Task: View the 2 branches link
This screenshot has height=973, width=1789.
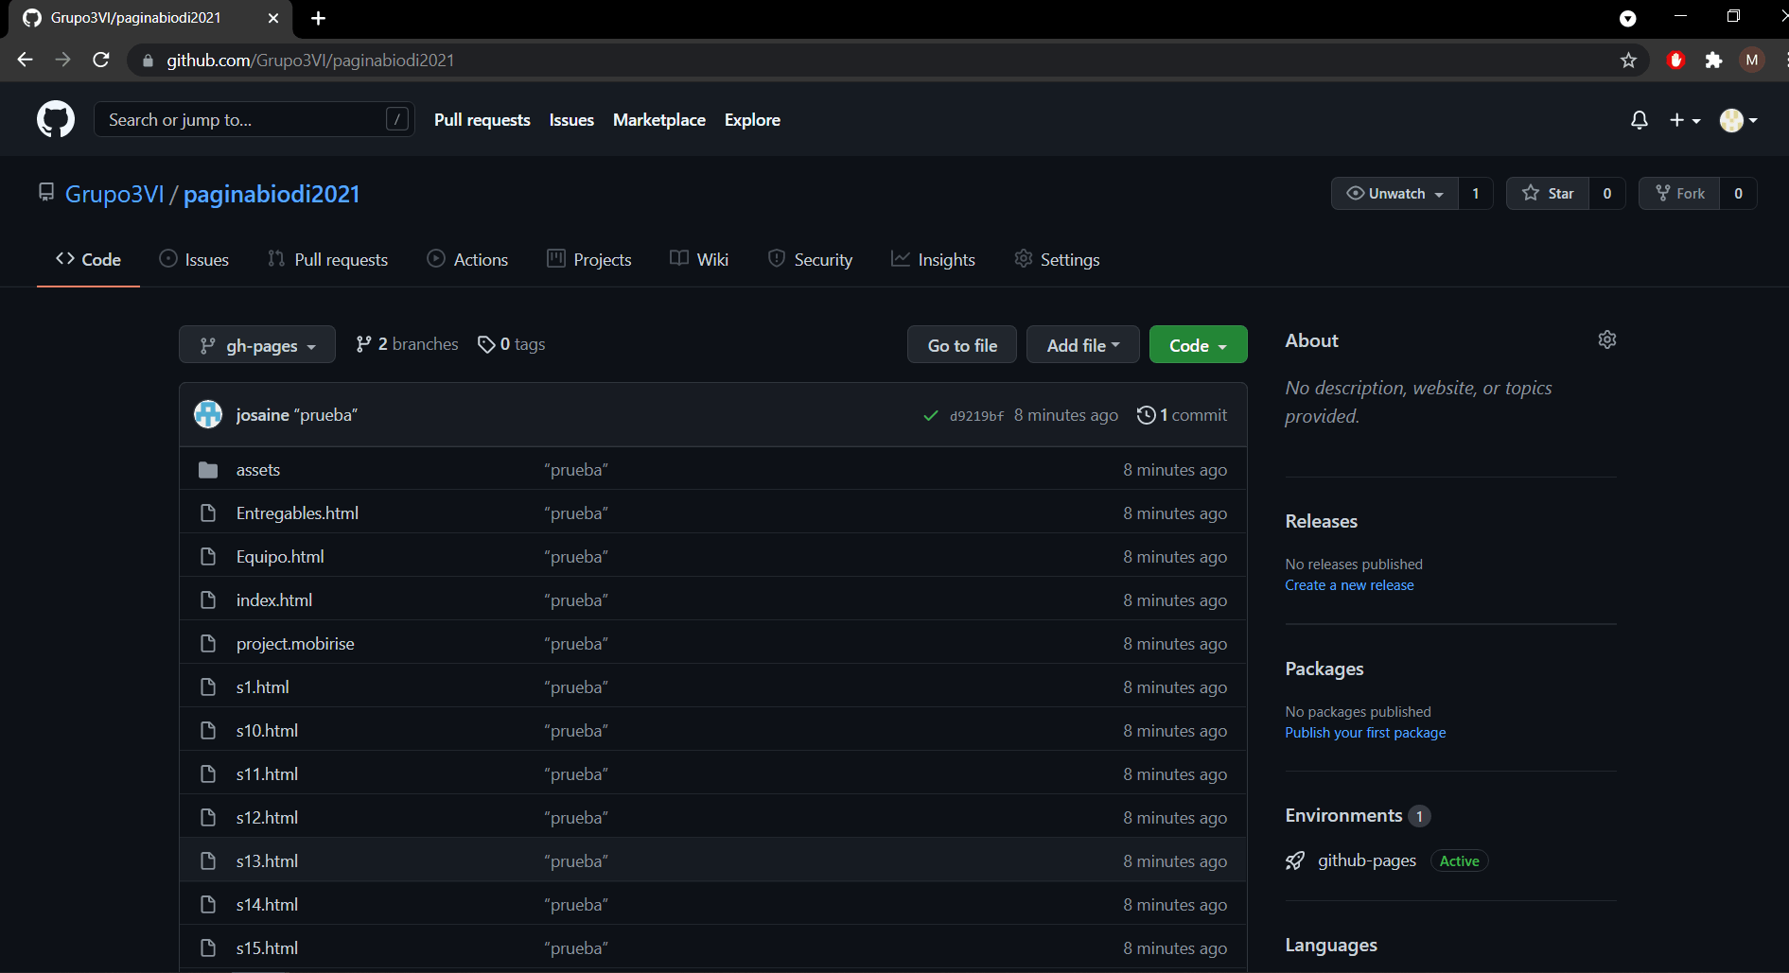Action: click(407, 344)
